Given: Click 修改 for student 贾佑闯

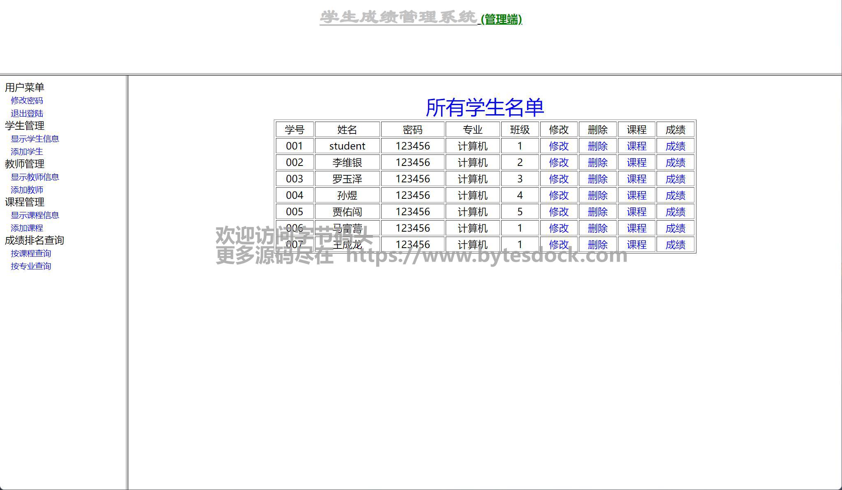Looking at the screenshot, I should point(558,212).
